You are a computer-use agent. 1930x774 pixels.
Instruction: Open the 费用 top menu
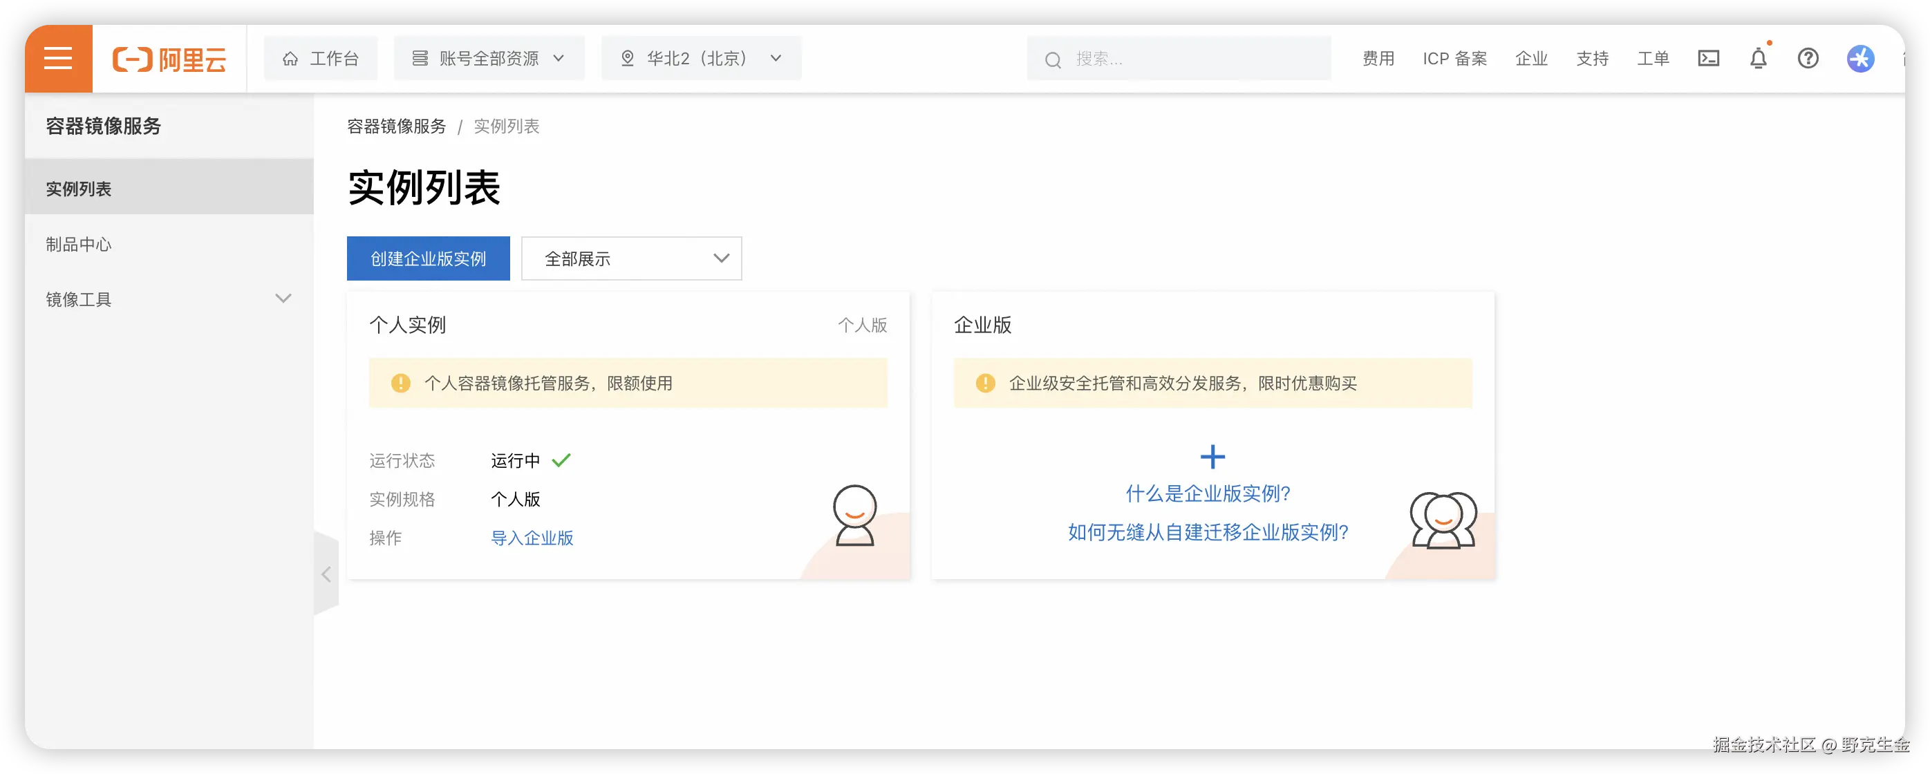[x=1378, y=59]
